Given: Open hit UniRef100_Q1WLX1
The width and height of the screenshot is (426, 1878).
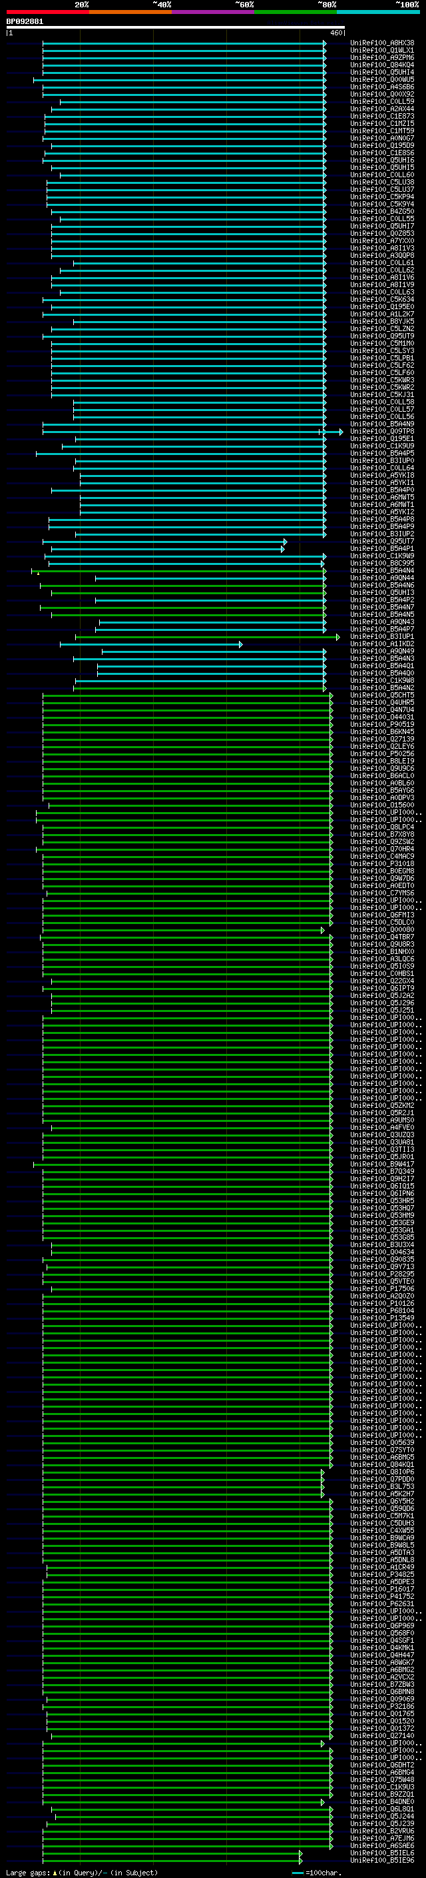Looking at the screenshot, I should point(381,51).
